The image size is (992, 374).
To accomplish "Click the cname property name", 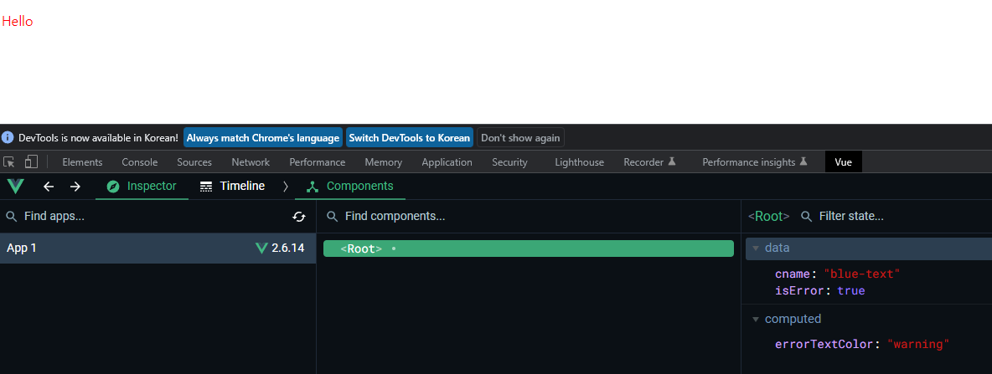I will click(793, 274).
